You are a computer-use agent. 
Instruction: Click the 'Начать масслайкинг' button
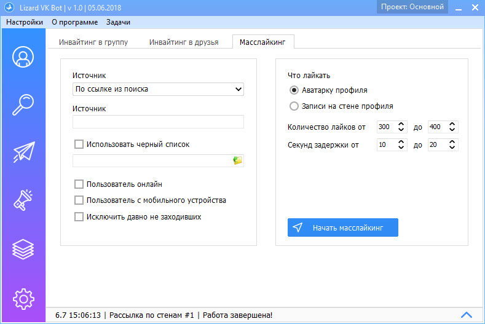pyautogui.click(x=342, y=227)
